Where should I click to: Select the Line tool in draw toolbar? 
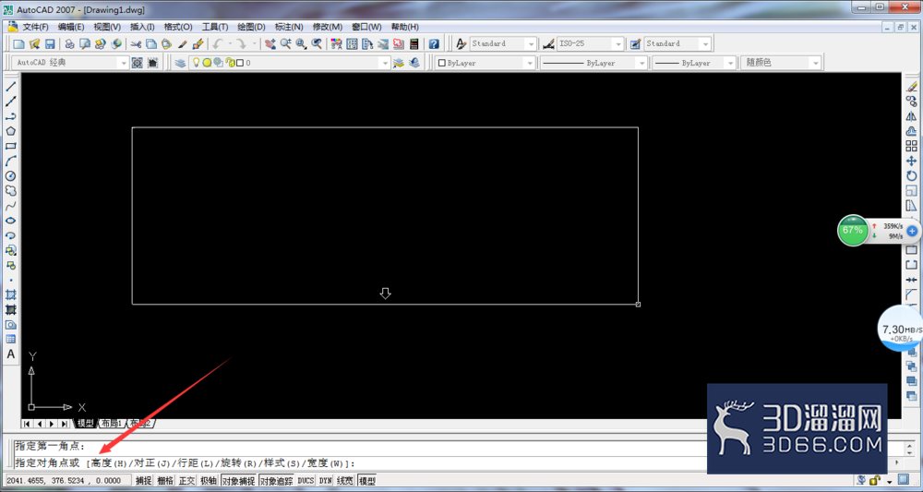(10, 87)
